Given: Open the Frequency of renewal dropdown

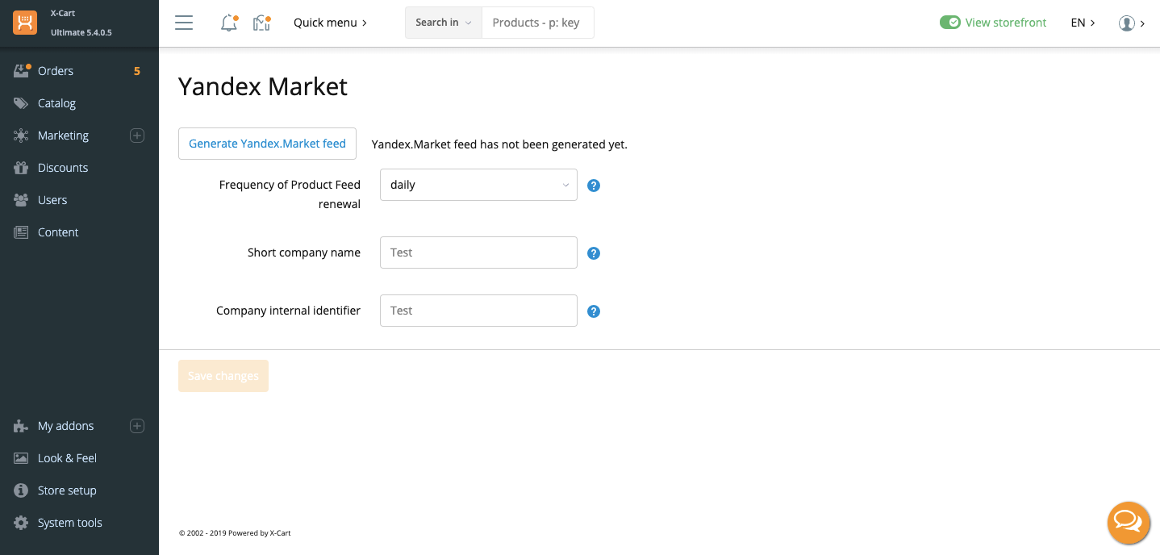Looking at the screenshot, I should tap(478, 185).
